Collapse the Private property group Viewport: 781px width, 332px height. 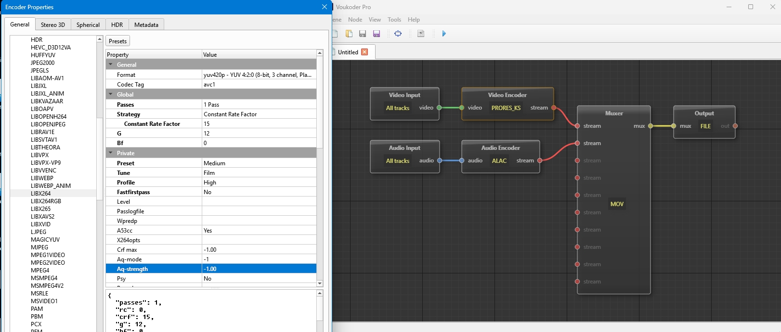(x=111, y=153)
